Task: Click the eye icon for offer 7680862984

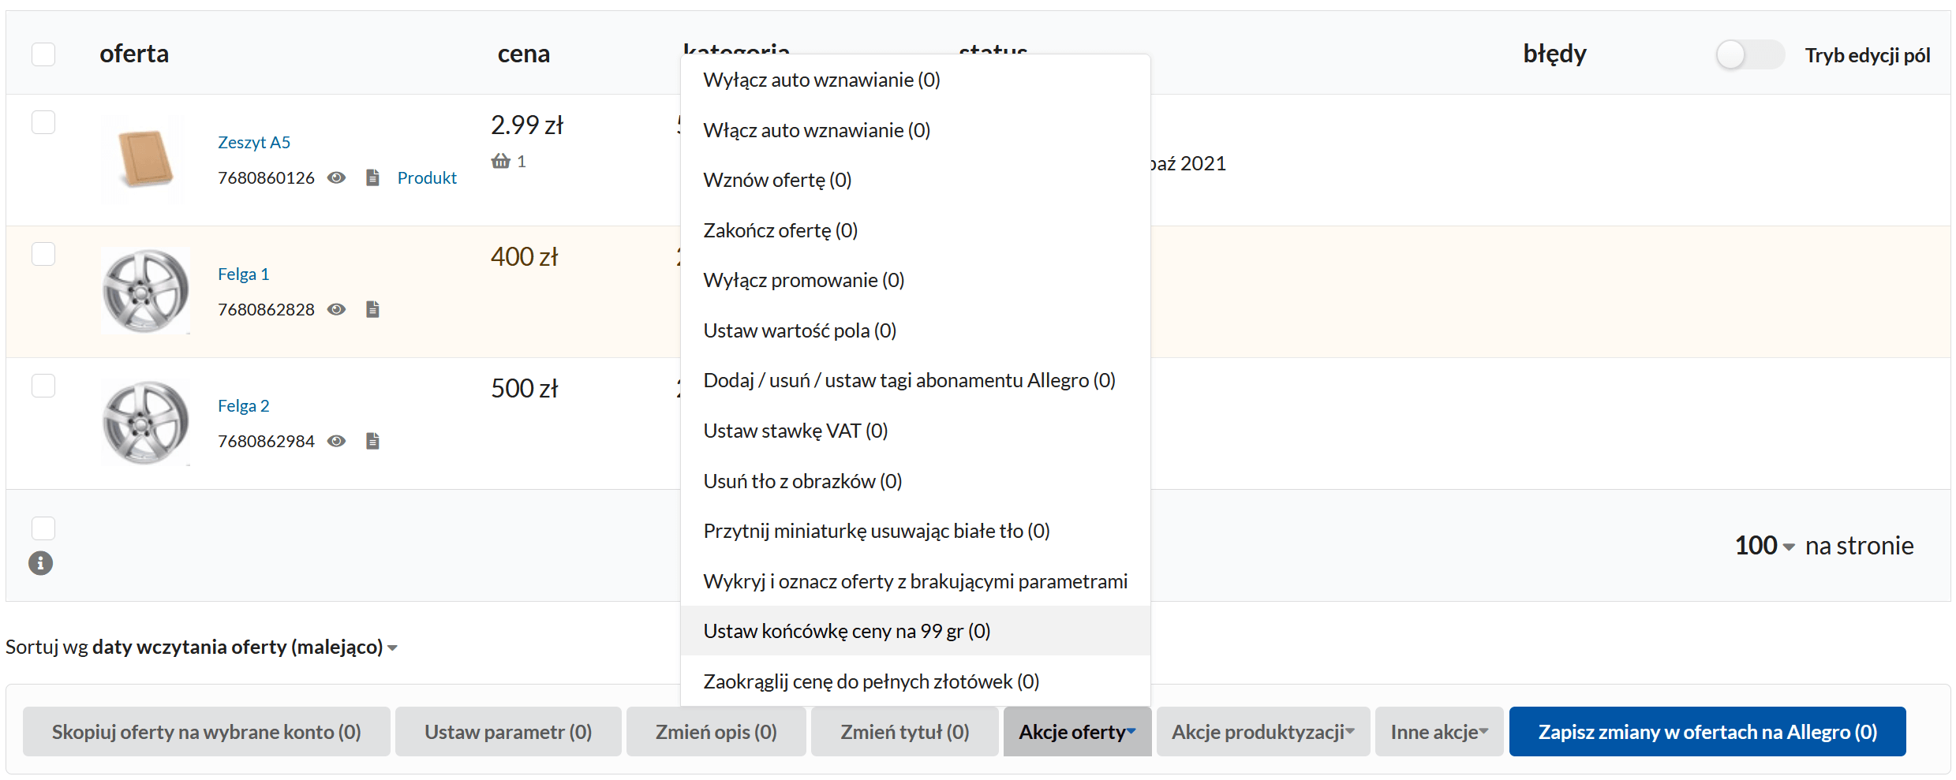Action: (x=336, y=441)
